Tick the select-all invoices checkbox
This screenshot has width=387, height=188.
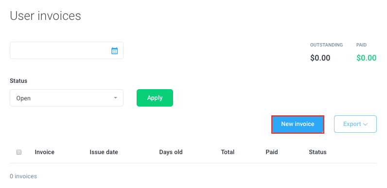[x=19, y=152]
